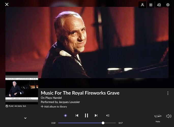
Task: Click the playback progress slider handle
Action: click(x=103, y=123)
